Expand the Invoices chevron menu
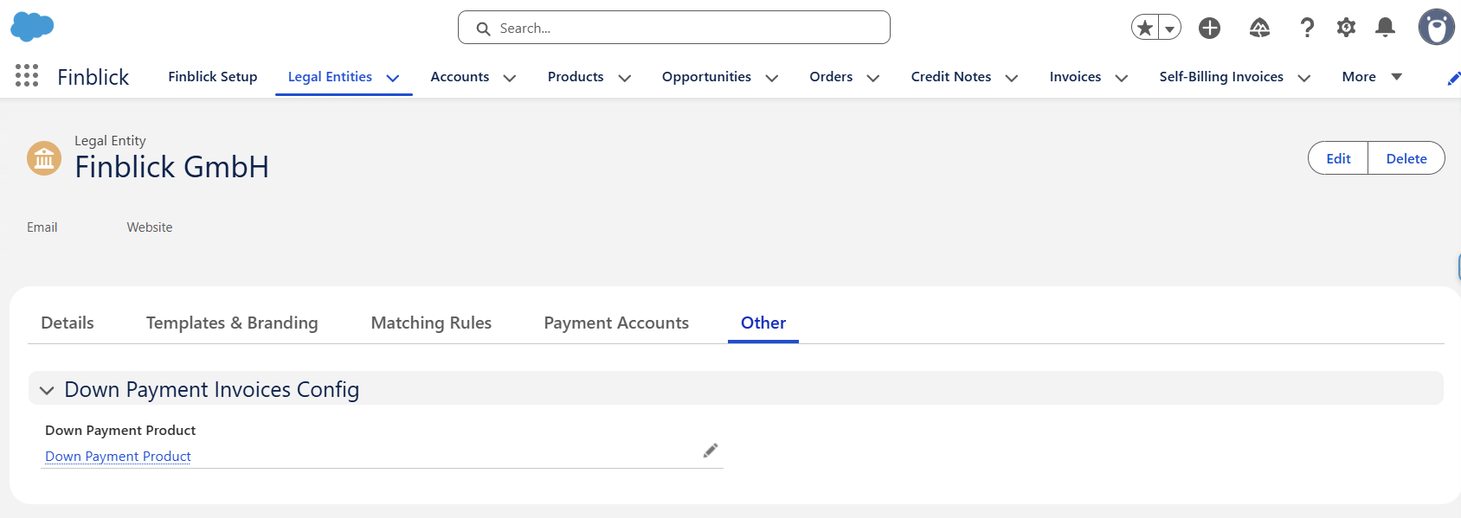The height and width of the screenshot is (518, 1461). point(1122,78)
